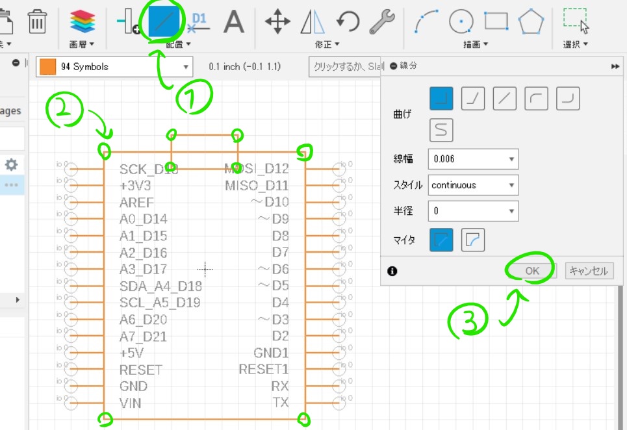627x430 pixels.
Task: Click the double-arrow expand icon
Action: [615, 66]
